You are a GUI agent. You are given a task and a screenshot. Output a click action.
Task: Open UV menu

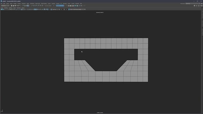61,3
